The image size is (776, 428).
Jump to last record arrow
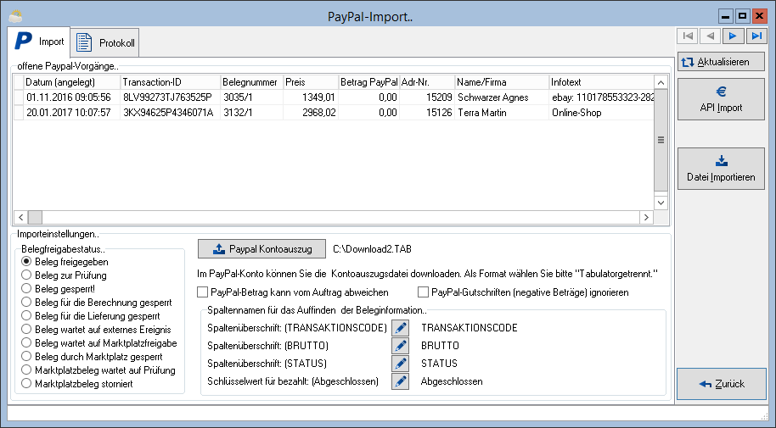[x=756, y=36]
